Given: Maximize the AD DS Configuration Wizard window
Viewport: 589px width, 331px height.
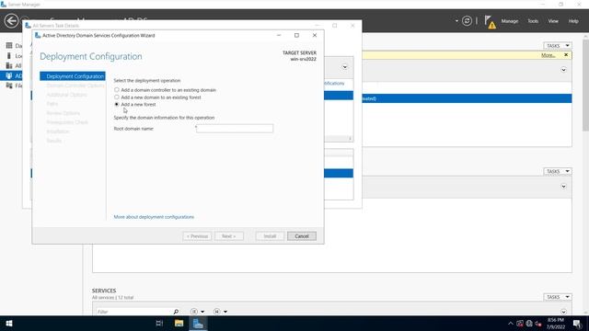Looking at the screenshot, I should [x=296, y=35].
